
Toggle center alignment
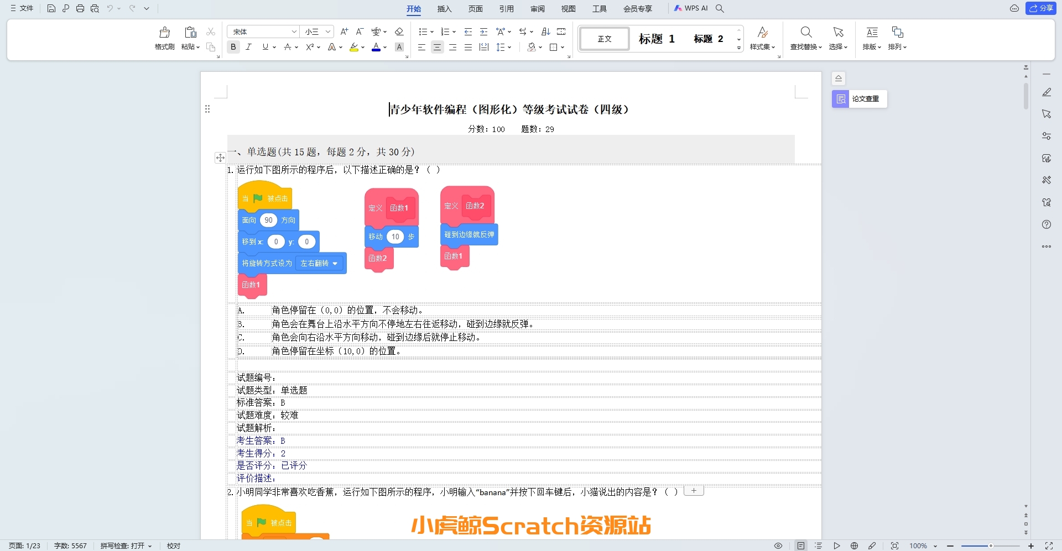437,48
